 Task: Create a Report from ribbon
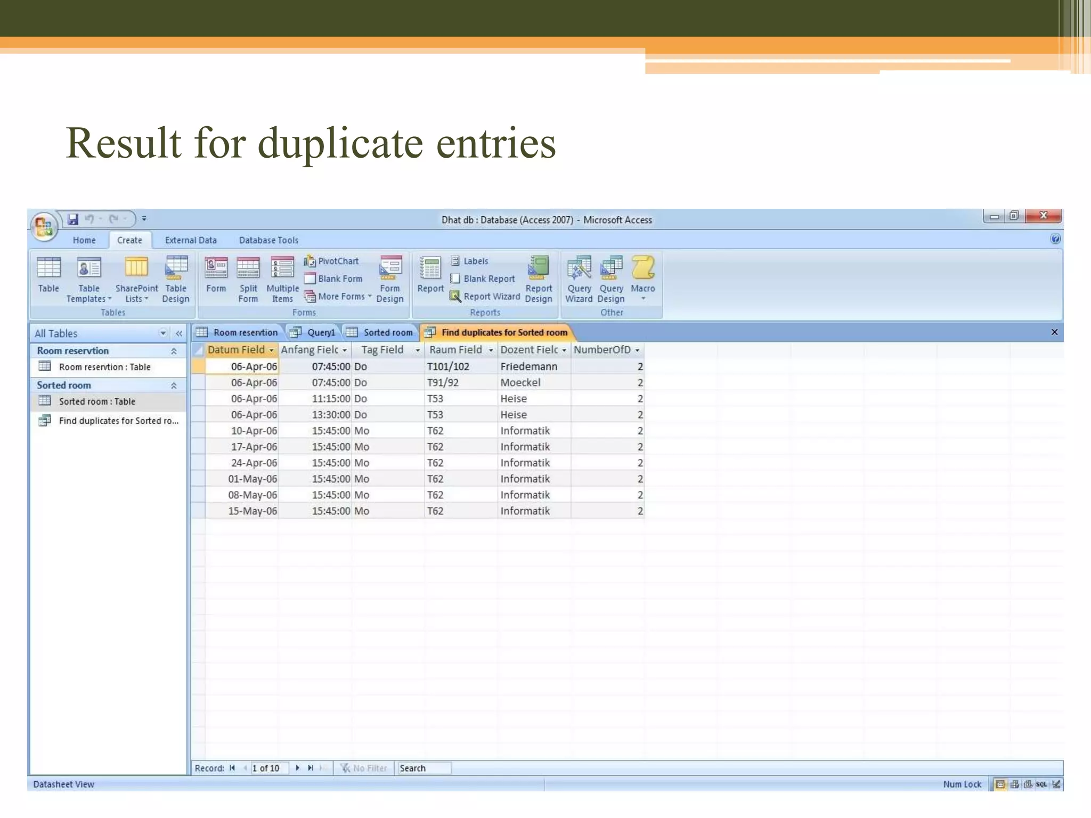[430, 275]
